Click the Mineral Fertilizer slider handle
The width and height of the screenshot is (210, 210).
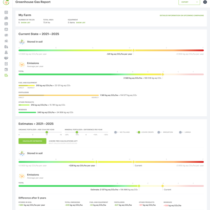click(77, 132)
